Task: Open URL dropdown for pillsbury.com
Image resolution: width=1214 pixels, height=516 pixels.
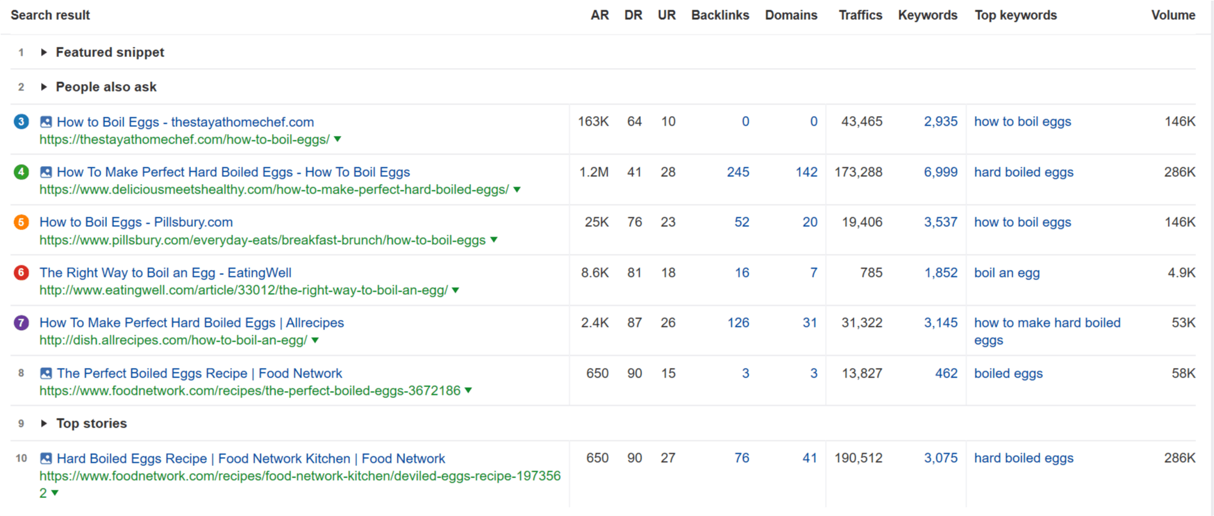Action: 494,240
